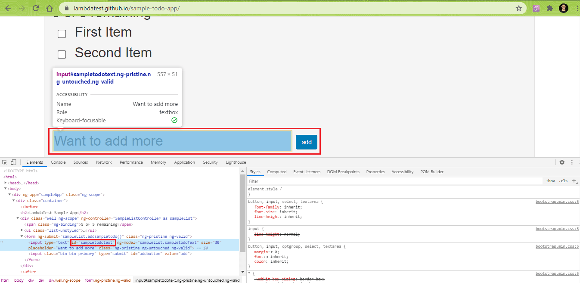Check the Second Item checkbox

[62, 54]
